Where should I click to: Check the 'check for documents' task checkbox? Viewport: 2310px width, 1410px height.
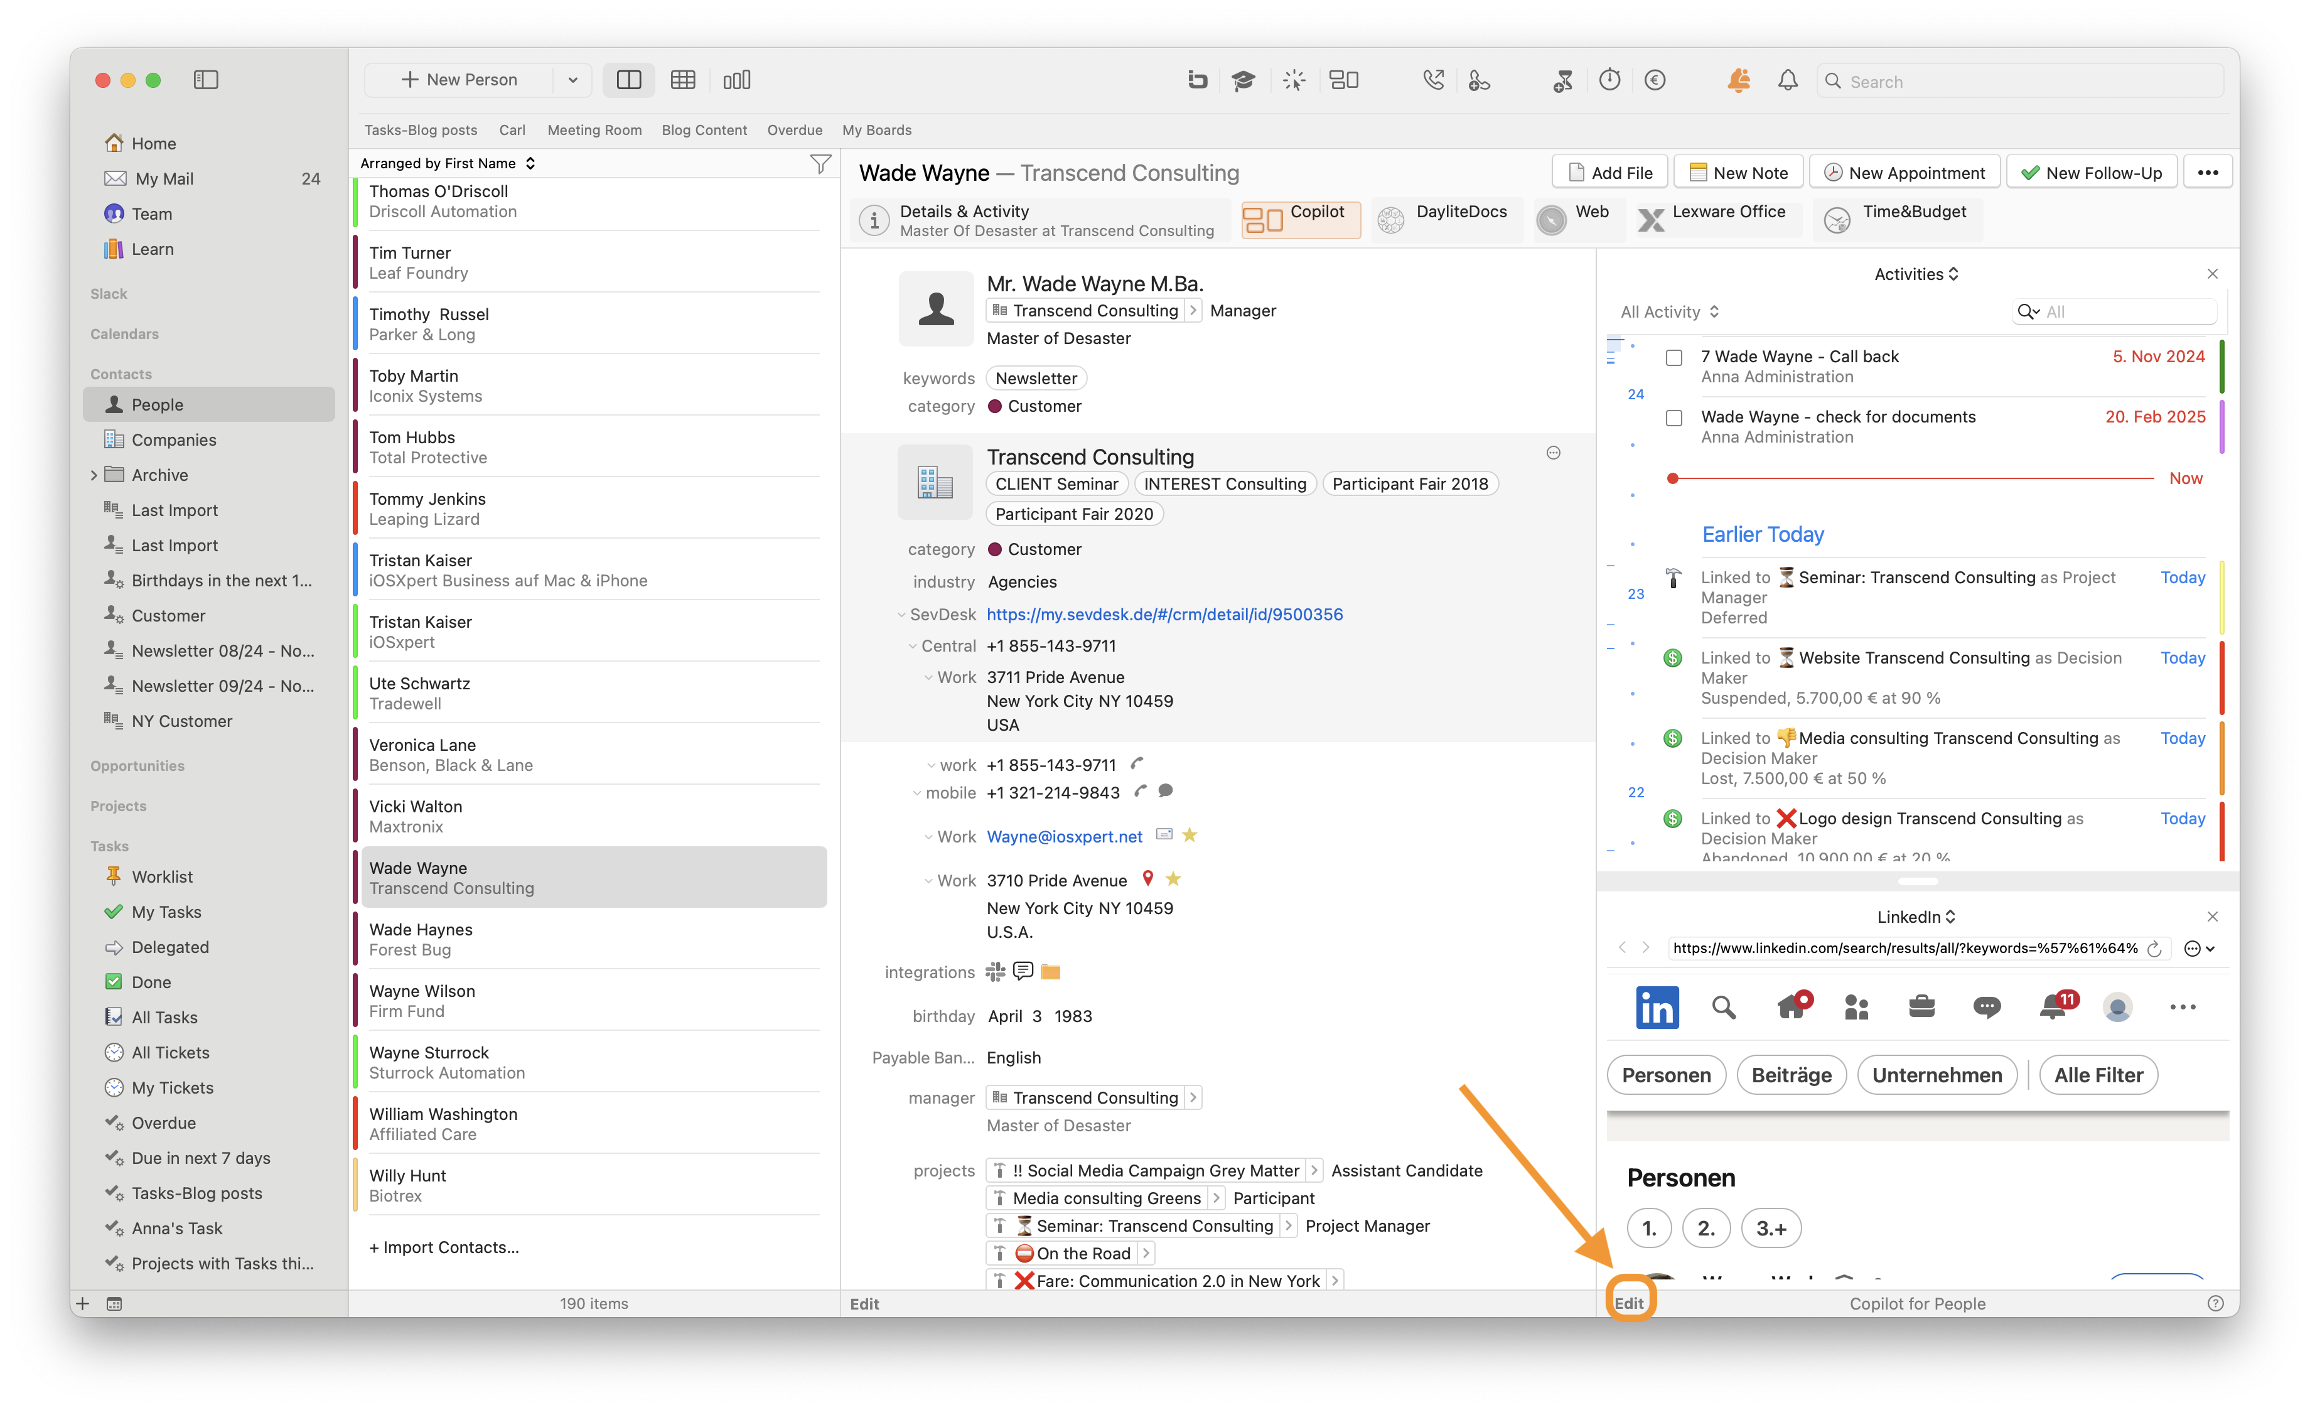pos(1673,417)
